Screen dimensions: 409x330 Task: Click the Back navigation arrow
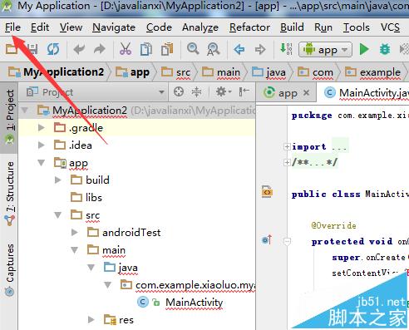pyautogui.click(x=239, y=50)
